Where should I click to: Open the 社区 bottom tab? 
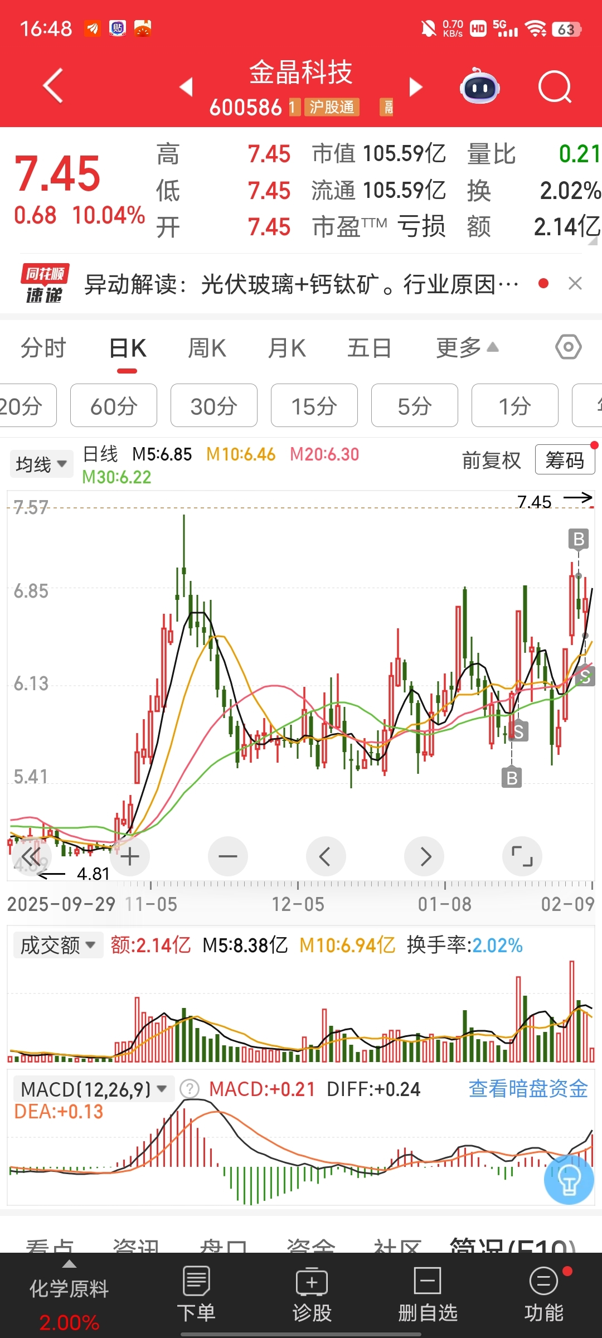pyautogui.click(x=397, y=1246)
